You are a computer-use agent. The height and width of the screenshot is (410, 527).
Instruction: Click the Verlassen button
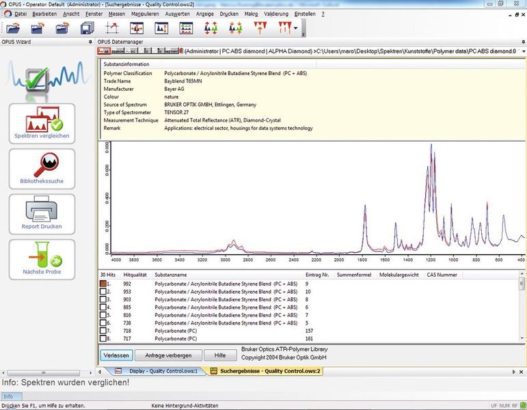tap(116, 355)
